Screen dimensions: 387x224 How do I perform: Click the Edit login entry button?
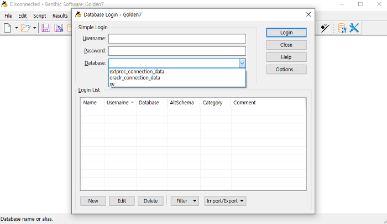(122, 201)
